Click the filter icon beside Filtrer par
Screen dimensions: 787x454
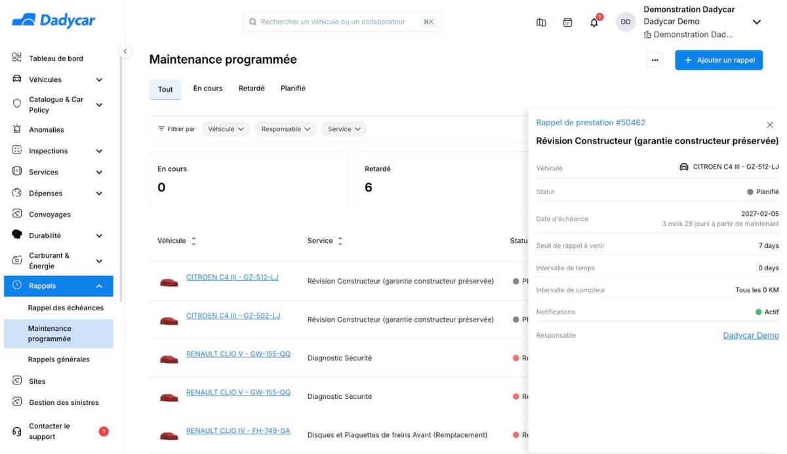(x=161, y=129)
